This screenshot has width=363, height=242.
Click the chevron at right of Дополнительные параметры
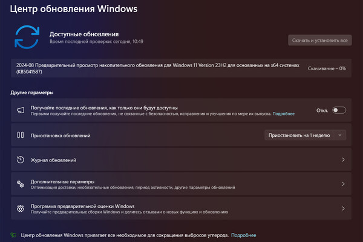[343, 184]
